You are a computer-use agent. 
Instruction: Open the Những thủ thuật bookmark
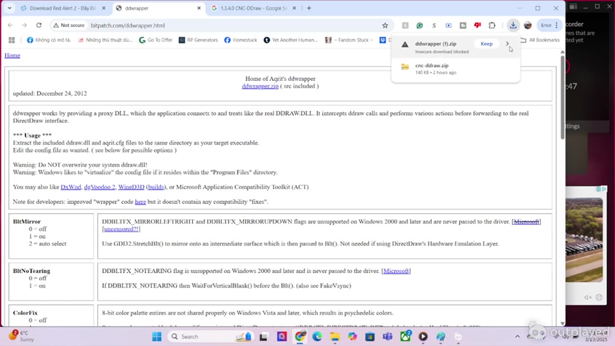click(104, 40)
